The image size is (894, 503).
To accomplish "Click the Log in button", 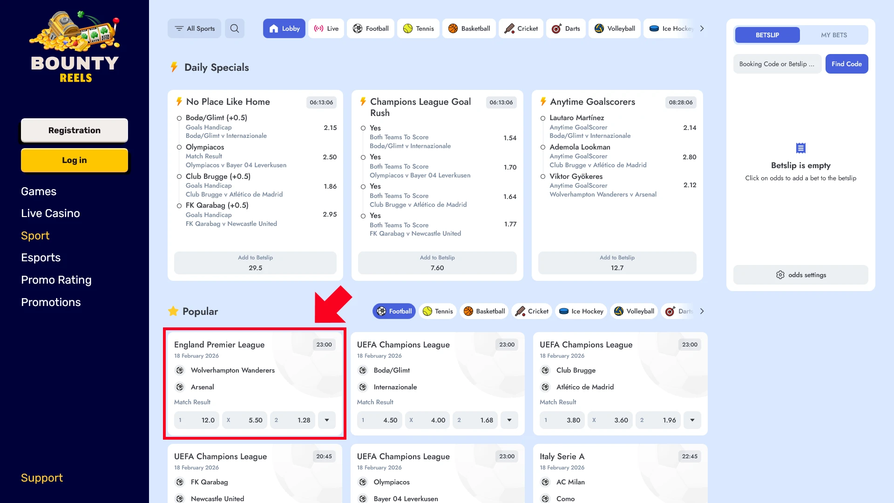I will pyautogui.click(x=74, y=160).
